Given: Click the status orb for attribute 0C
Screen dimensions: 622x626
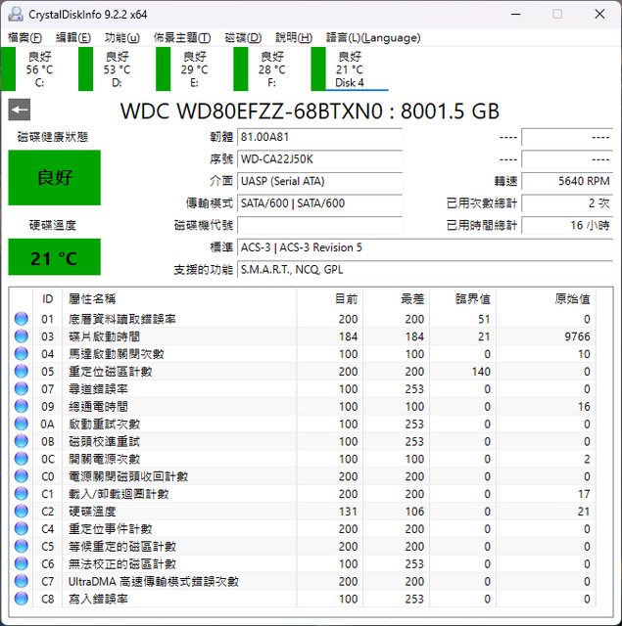Looking at the screenshot, I should click(x=22, y=459).
